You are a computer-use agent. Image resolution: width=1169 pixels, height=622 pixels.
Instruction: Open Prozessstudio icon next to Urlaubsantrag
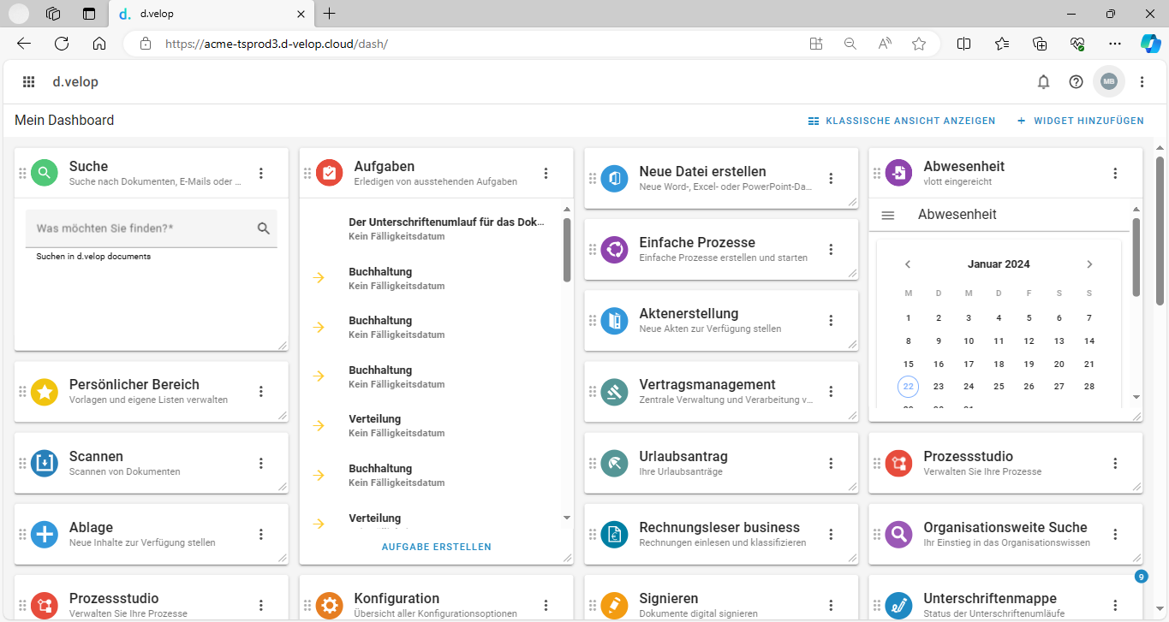899,463
